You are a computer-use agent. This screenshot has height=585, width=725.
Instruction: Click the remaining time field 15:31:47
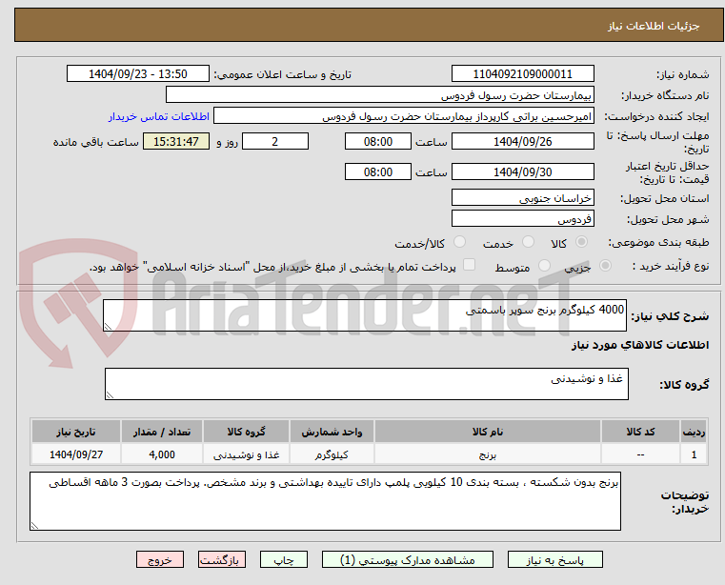click(175, 142)
